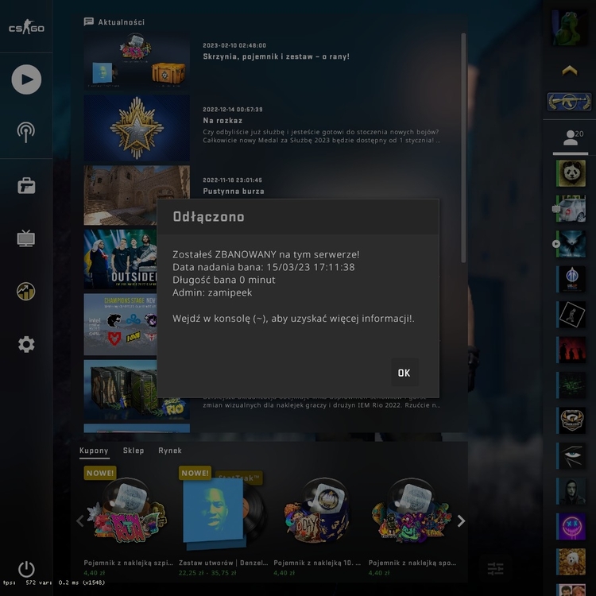Select the white dog avatar friend
The width and height of the screenshot is (596, 596).
coord(571,561)
